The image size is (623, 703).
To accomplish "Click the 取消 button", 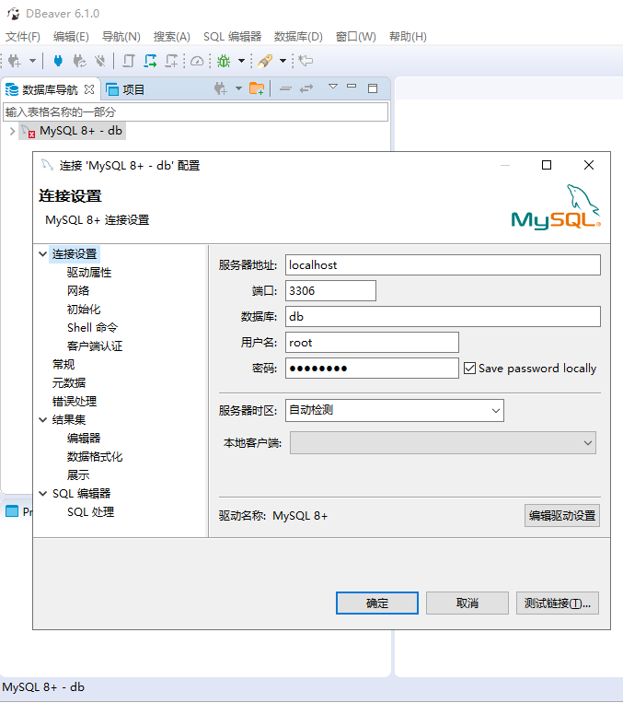I will tap(467, 603).
